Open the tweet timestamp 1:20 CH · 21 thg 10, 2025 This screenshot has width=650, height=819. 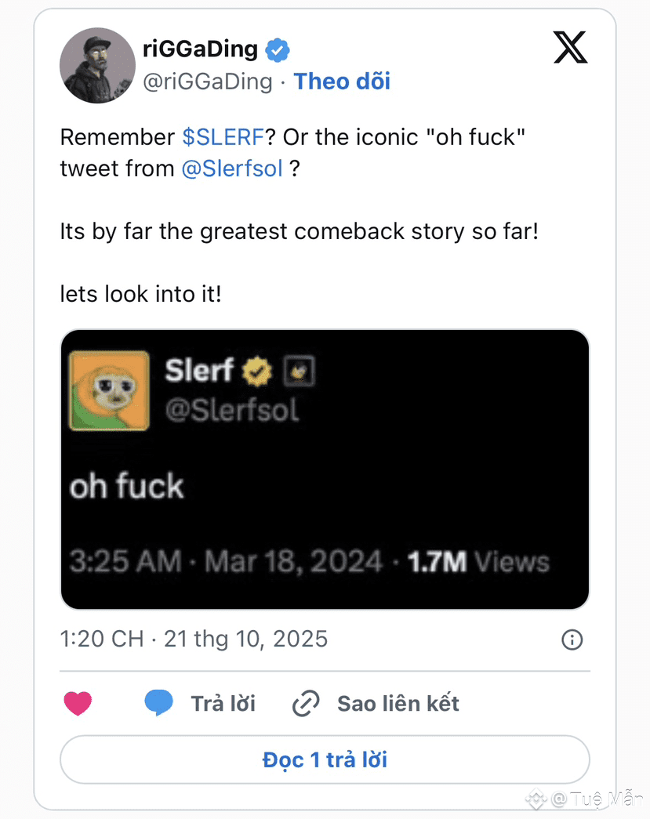(194, 639)
